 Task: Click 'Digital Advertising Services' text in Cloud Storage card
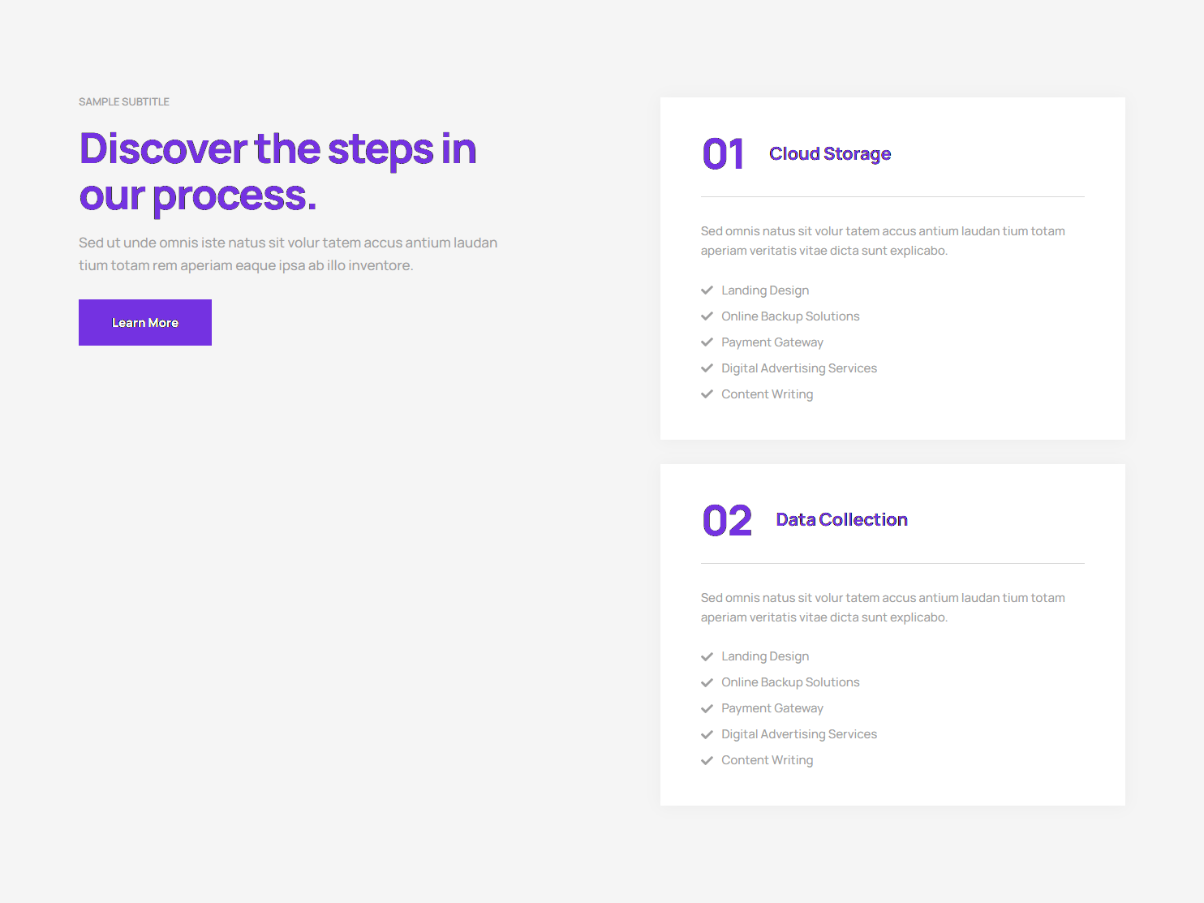(799, 368)
